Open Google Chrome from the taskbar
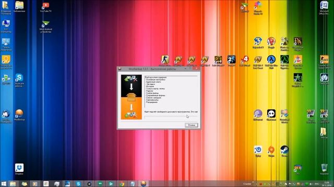The width and height of the screenshot is (334, 187). (x=122, y=183)
